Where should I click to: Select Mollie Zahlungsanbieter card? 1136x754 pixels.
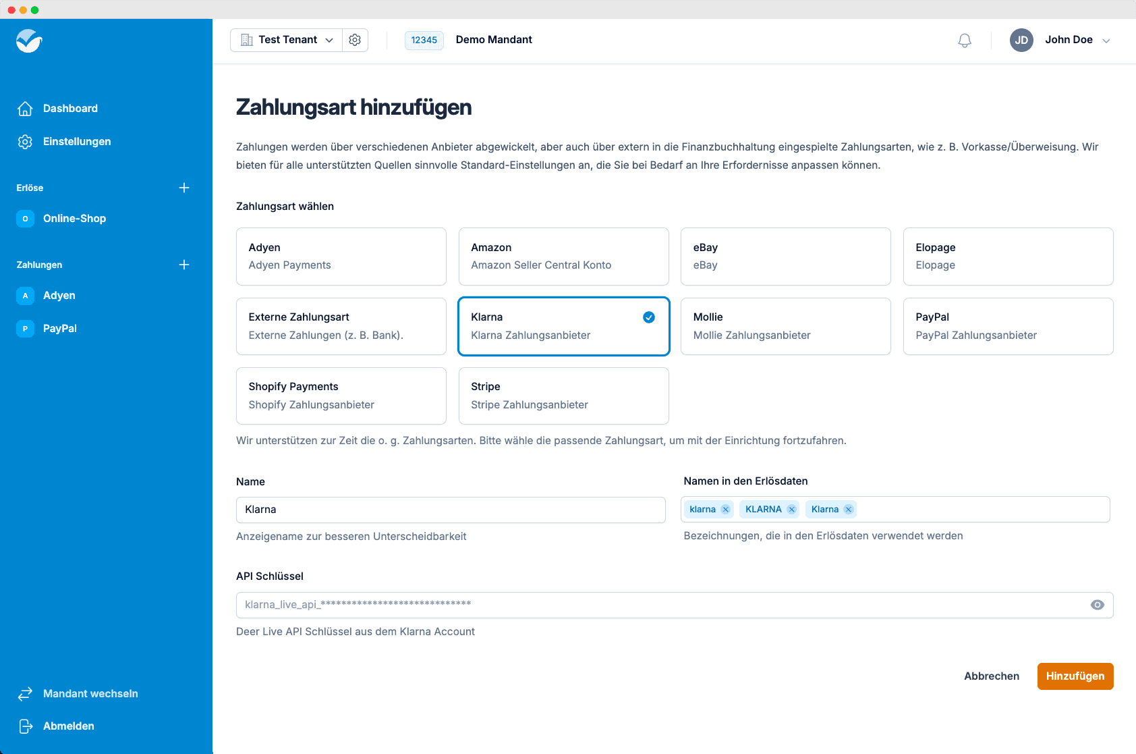(786, 326)
